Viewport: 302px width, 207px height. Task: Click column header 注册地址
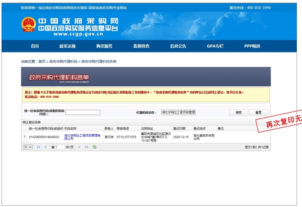pos(147,128)
